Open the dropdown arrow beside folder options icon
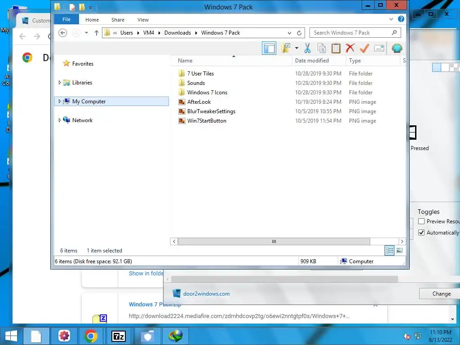 pyautogui.click(x=296, y=48)
